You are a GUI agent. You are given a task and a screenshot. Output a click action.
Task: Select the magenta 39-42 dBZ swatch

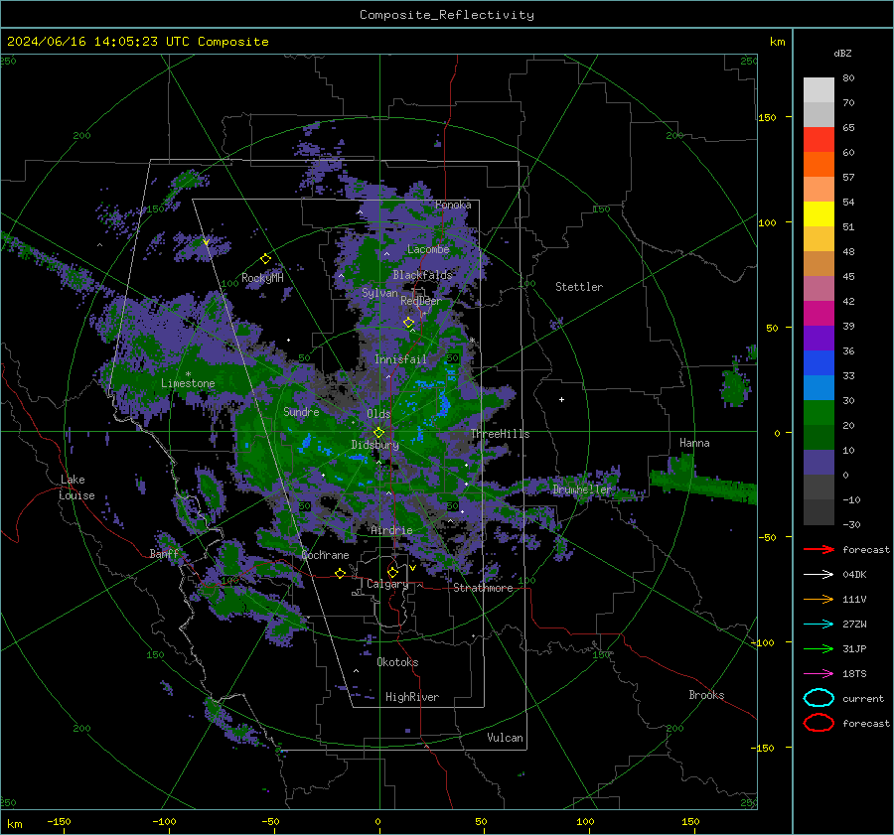819,314
